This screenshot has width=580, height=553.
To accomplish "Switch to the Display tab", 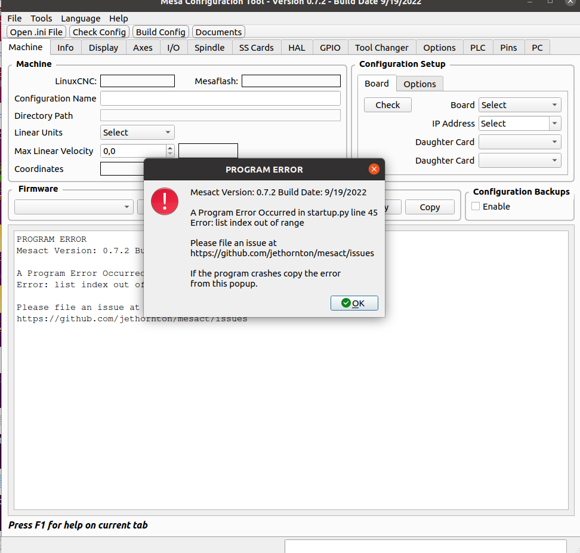I will click(104, 47).
